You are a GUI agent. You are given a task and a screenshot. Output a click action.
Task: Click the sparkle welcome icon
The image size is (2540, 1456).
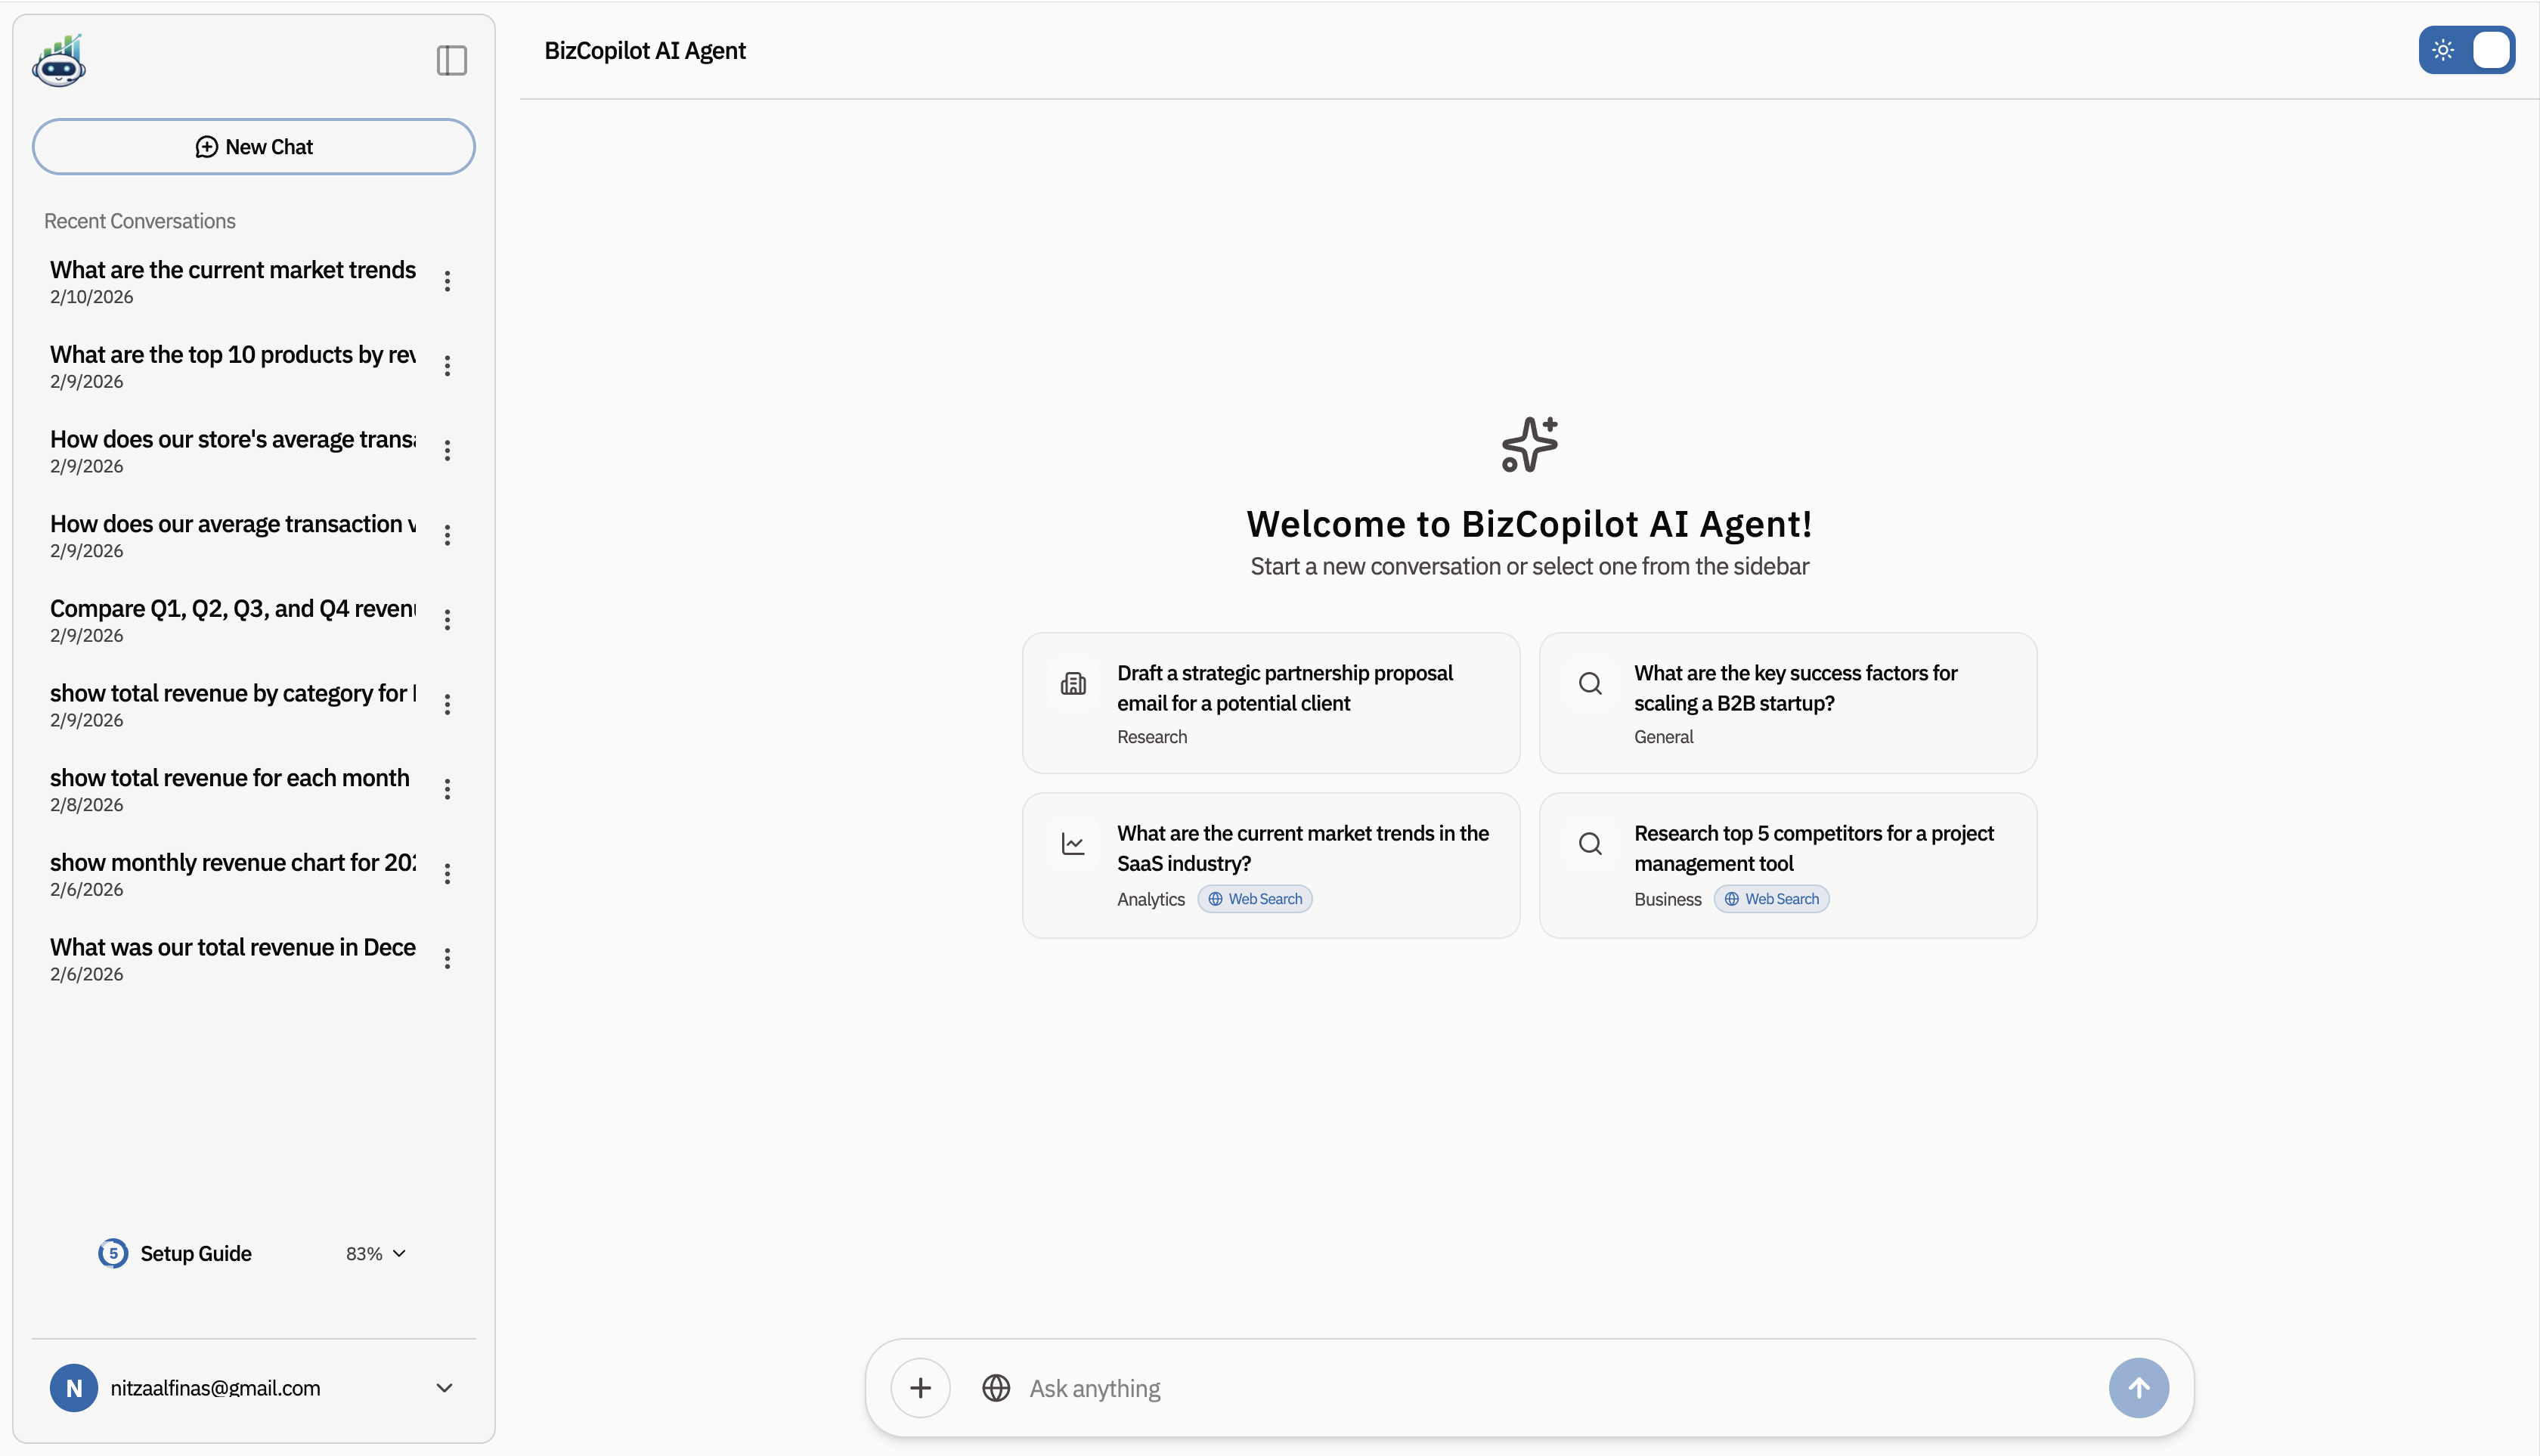click(1529, 445)
